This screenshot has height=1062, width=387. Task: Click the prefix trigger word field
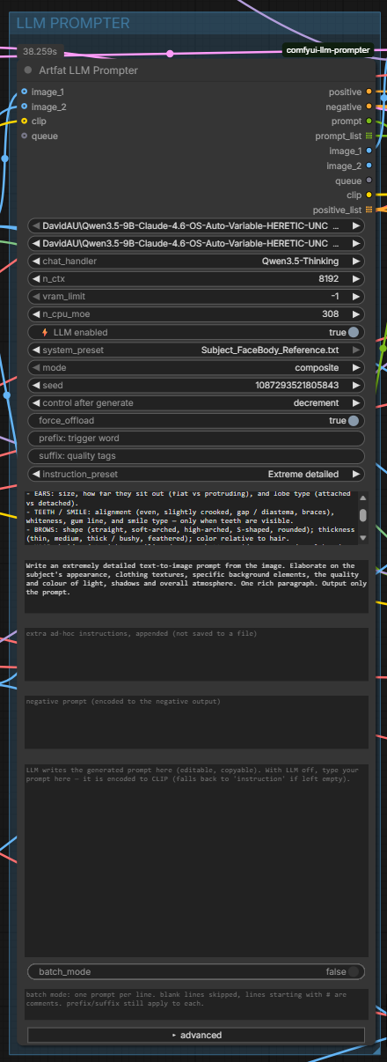[196, 439]
